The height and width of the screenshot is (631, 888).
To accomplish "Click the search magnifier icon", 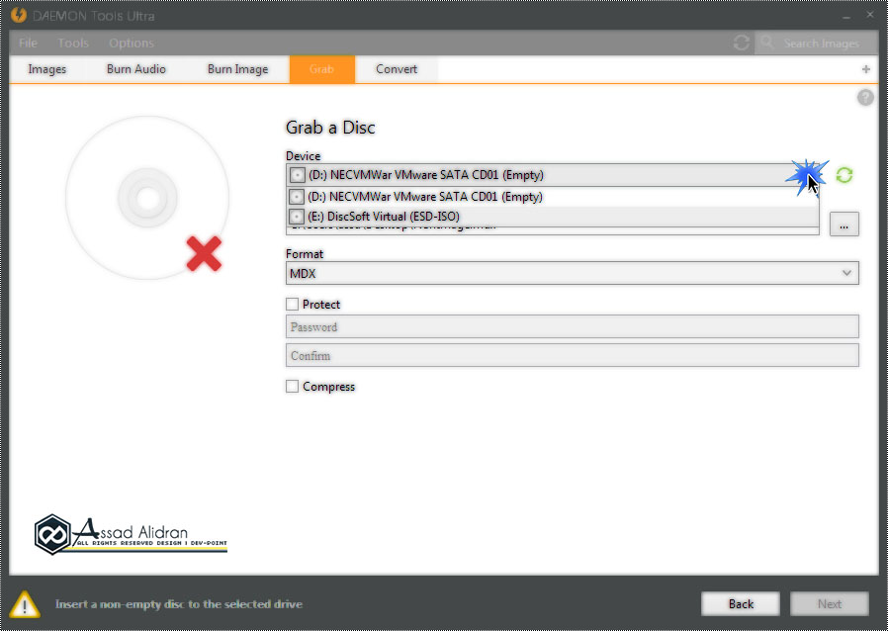I will coord(767,43).
